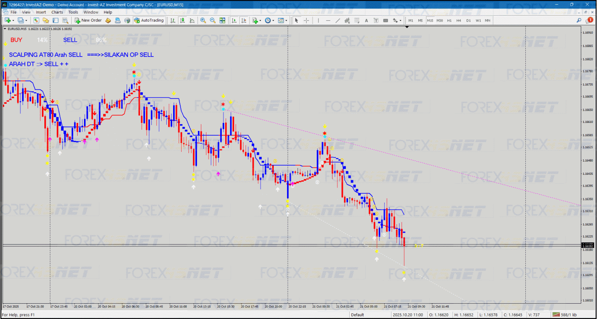
Task: Tile chart windows with grid icon
Action: [222, 20]
